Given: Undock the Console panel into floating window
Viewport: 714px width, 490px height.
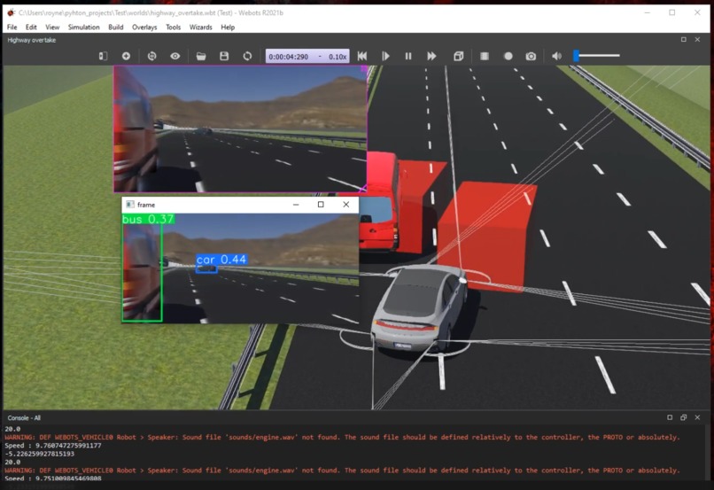Looking at the screenshot, I should tap(683, 417).
